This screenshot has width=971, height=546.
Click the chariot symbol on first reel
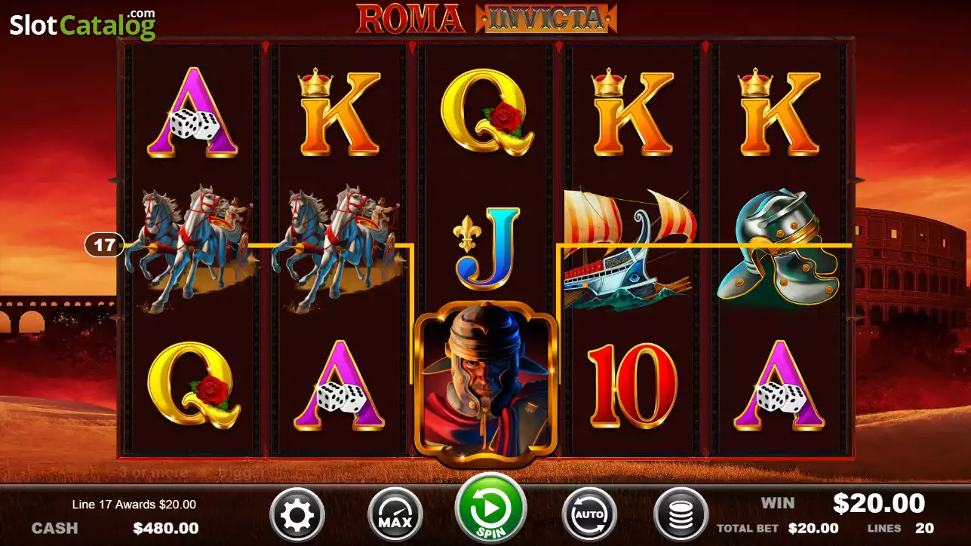(x=192, y=249)
